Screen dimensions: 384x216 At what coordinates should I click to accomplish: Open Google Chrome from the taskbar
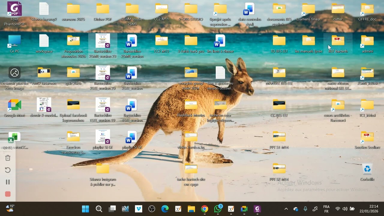204,209
